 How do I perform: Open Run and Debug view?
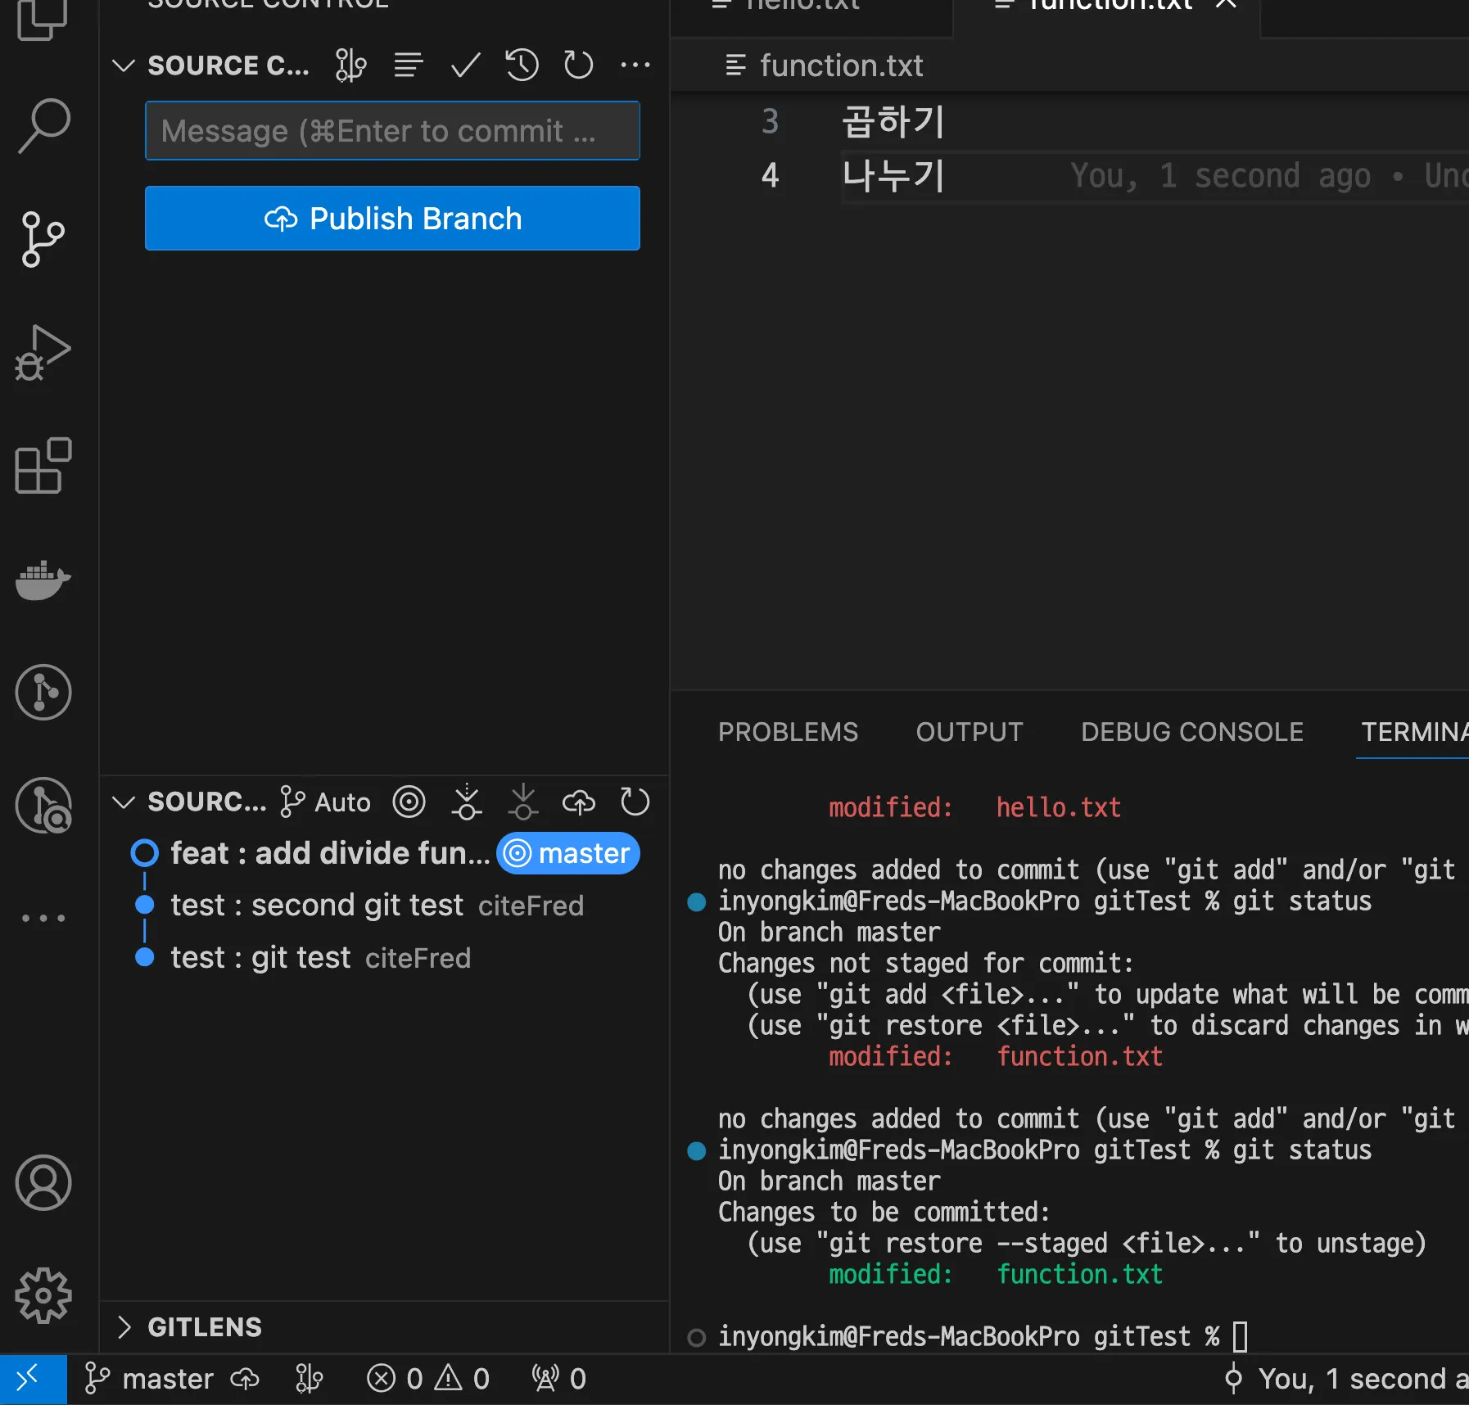click(x=43, y=353)
